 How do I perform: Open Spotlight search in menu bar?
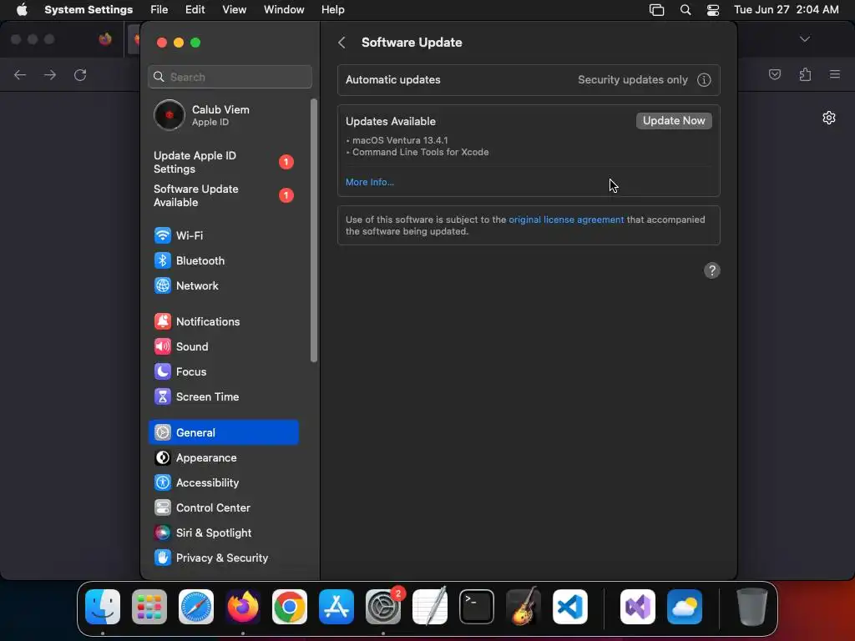pyautogui.click(x=686, y=10)
